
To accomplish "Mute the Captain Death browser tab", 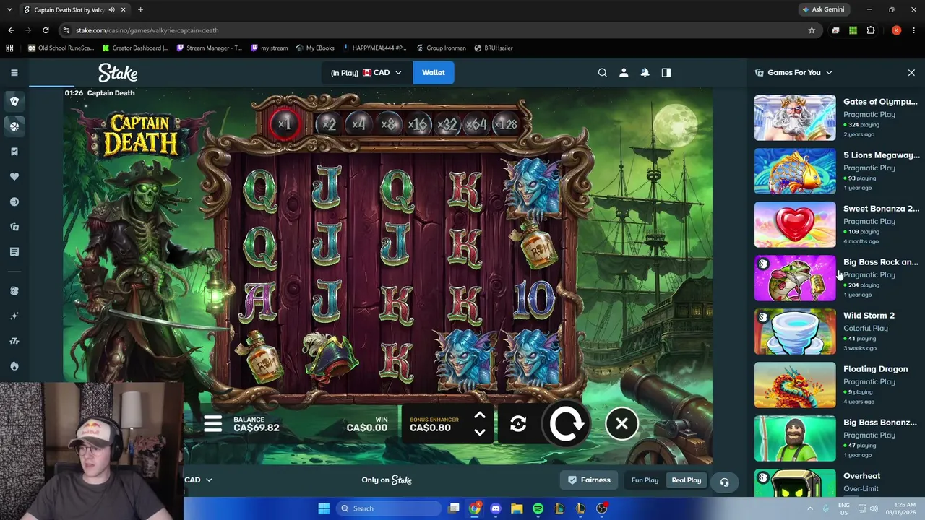I will (111, 10).
